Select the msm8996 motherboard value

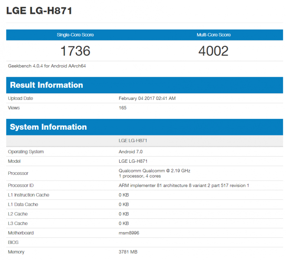coord(129,233)
